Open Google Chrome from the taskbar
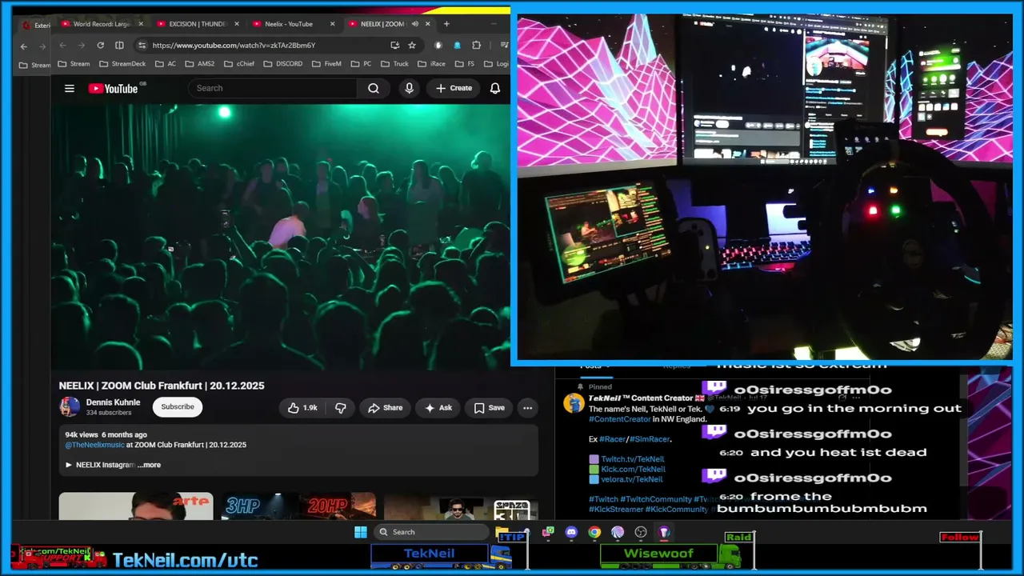 pos(594,532)
